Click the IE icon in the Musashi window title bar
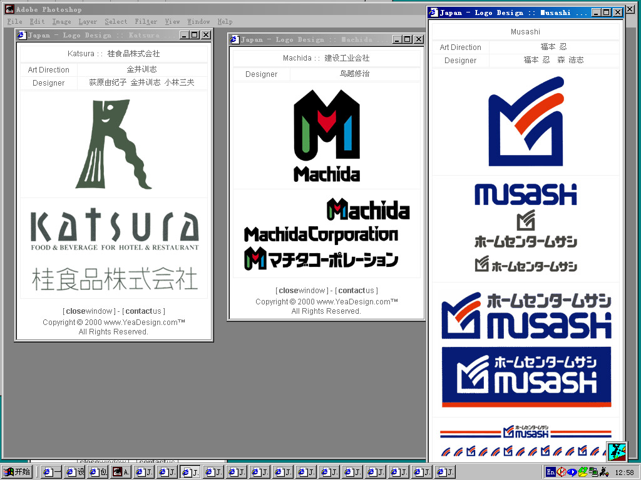The height and width of the screenshot is (480, 641). (x=433, y=12)
